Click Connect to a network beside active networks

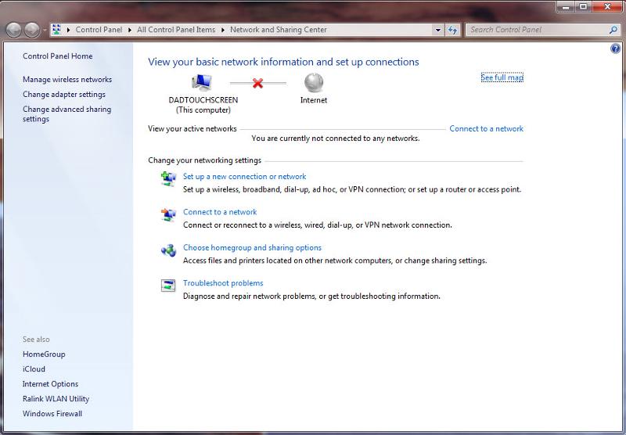[486, 128]
